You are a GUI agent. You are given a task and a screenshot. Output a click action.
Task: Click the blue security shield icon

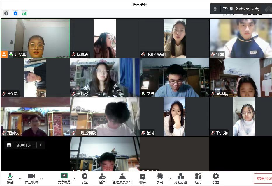15,13
